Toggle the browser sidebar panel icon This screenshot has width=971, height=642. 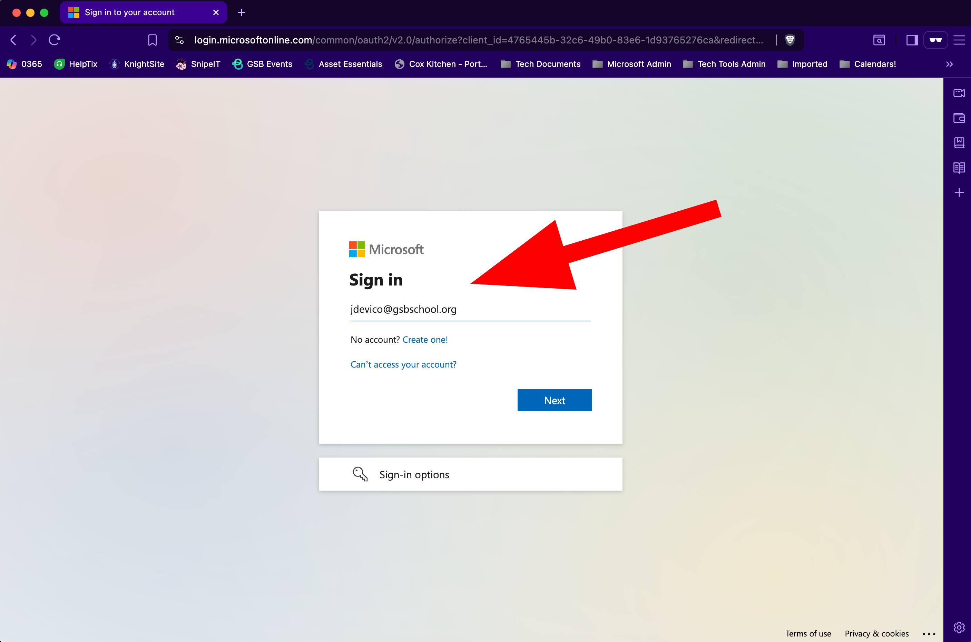pyautogui.click(x=912, y=40)
